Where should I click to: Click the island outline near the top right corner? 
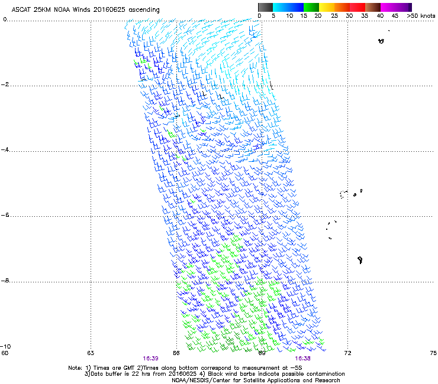[x=381, y=41]
